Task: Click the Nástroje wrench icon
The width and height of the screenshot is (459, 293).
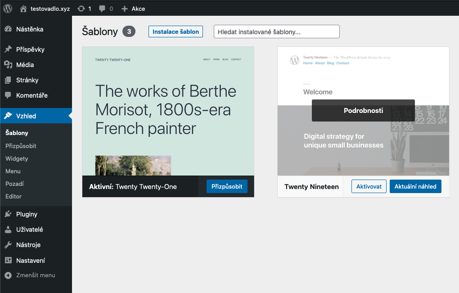Action: (8, 245)
